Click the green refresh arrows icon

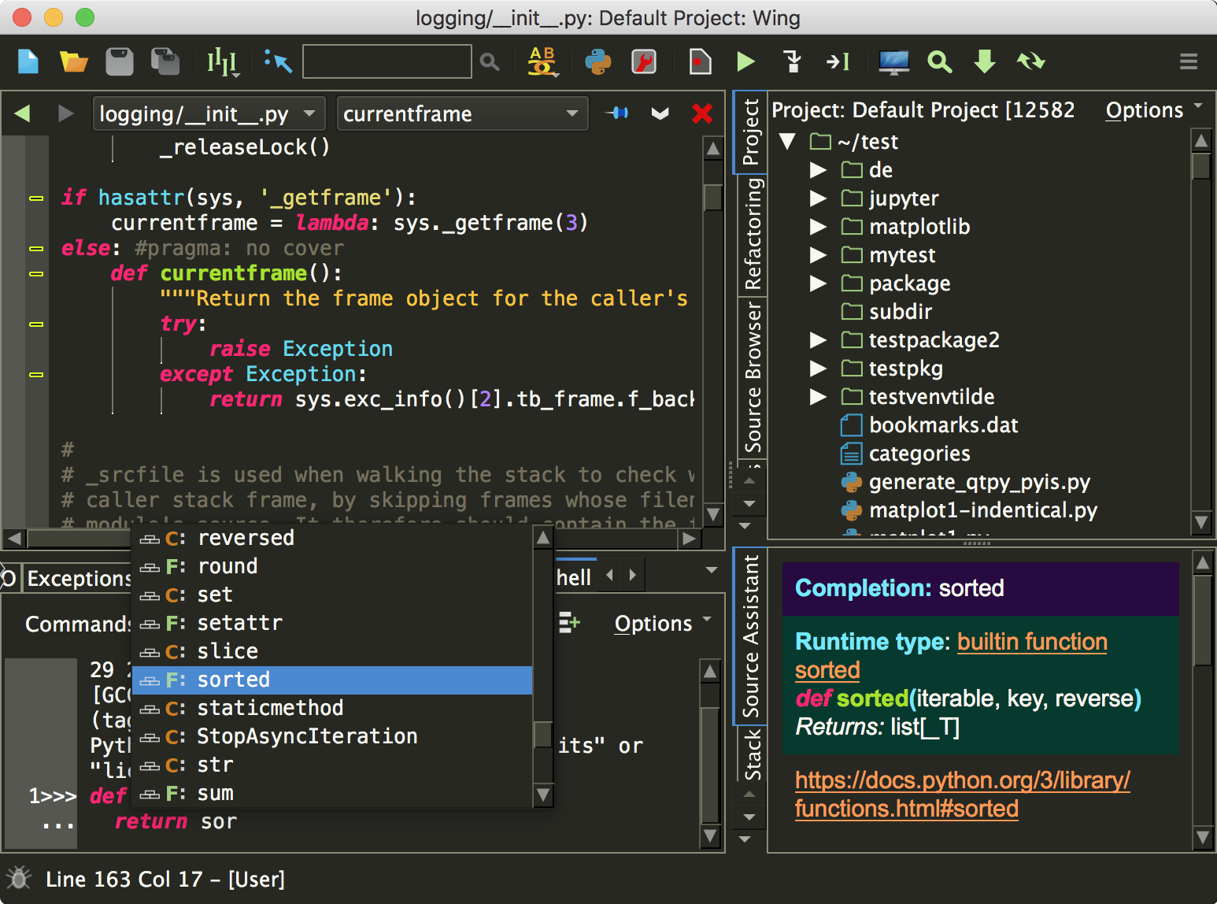[x=1030, y=61]
